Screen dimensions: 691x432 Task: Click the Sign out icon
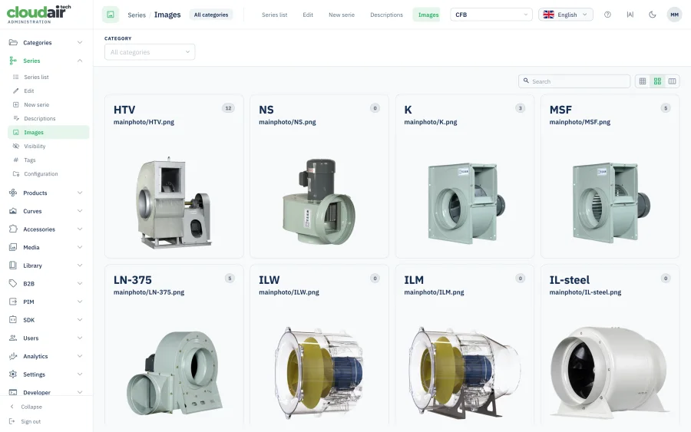pyautogui.click(x=12, y=421)
